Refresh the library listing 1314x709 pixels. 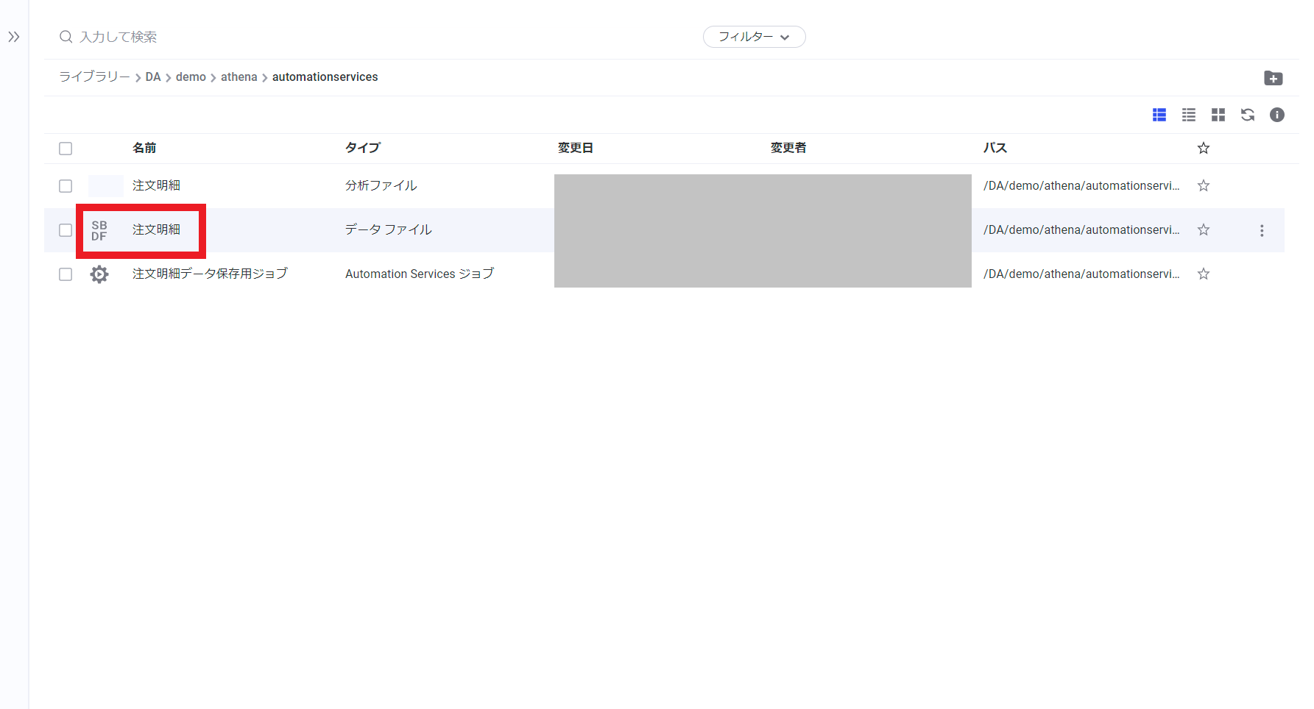pyautogui.click(x=1248, y=115)
